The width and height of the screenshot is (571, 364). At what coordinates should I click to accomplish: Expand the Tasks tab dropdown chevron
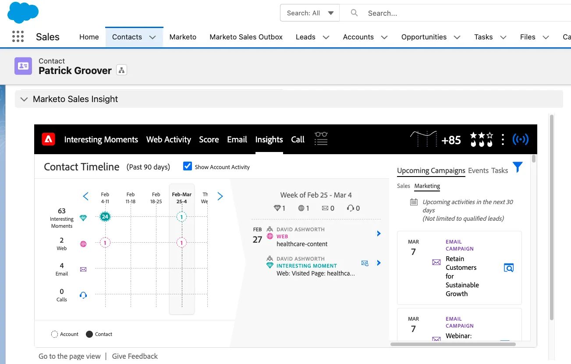point(504,37)
